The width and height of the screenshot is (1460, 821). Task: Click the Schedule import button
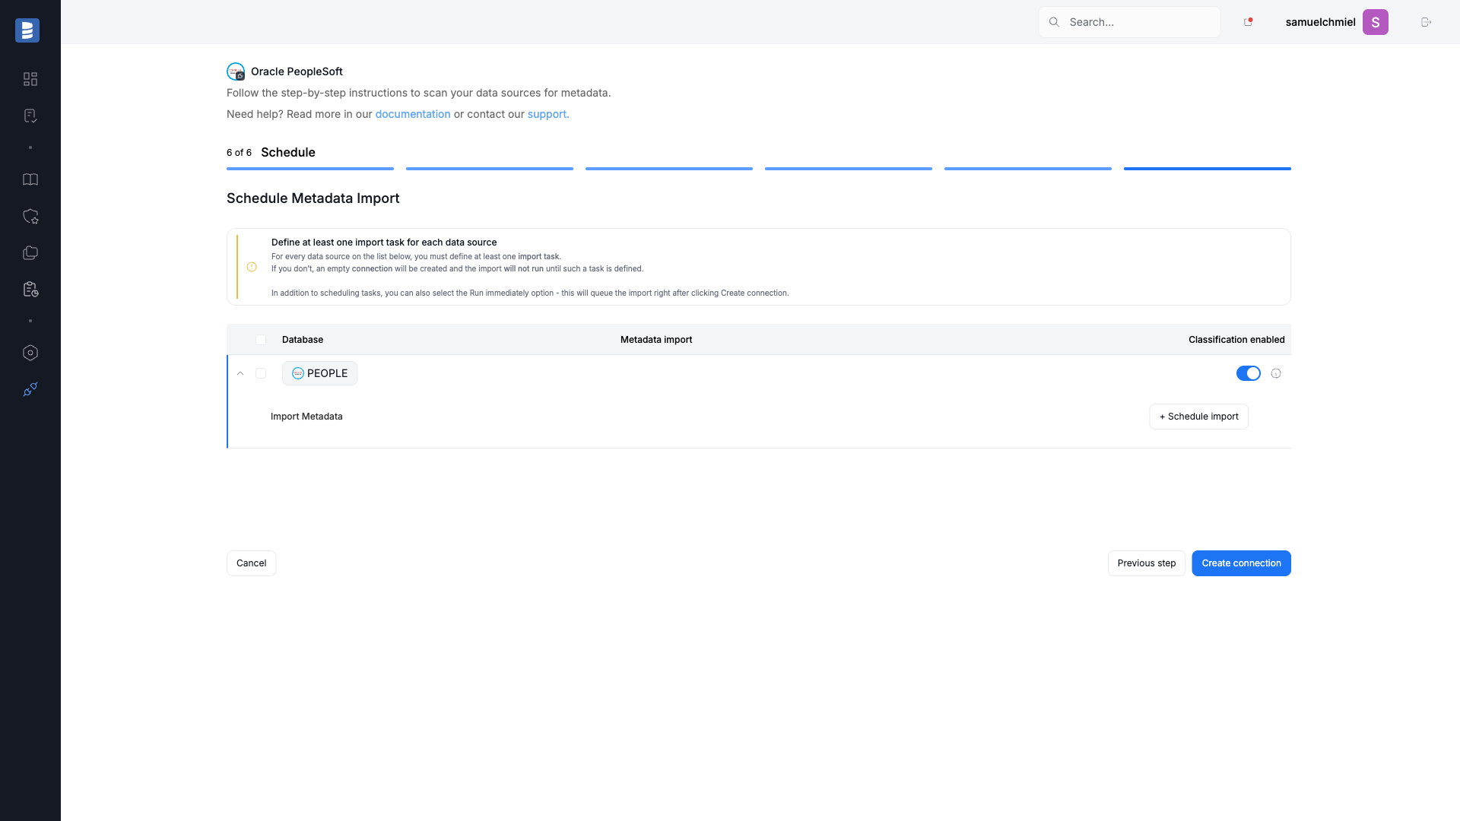(x=1198, y=417)
